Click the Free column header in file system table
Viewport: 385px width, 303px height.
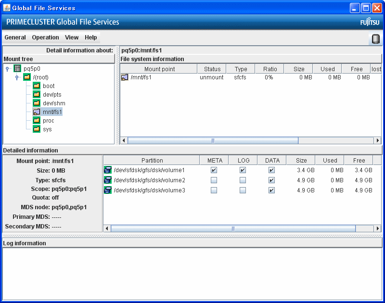point(356,69)
